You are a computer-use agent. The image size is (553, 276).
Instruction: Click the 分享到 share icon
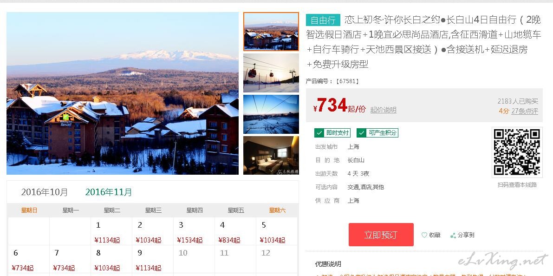coord(453,235)
